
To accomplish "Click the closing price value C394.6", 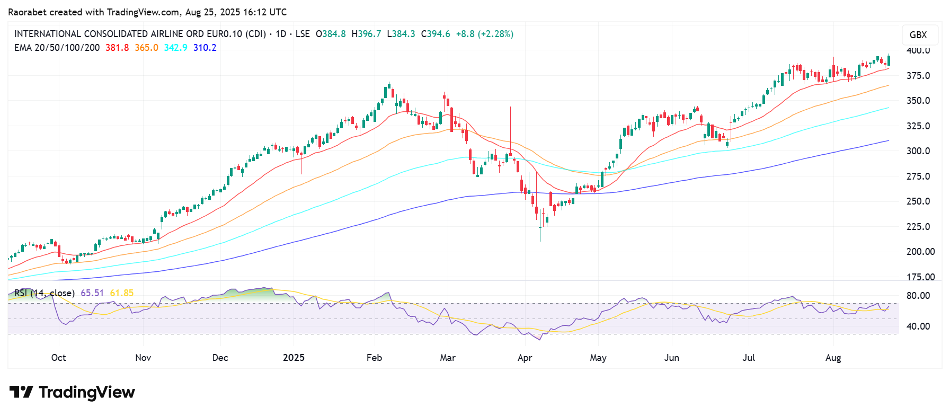I will (436, 34).
